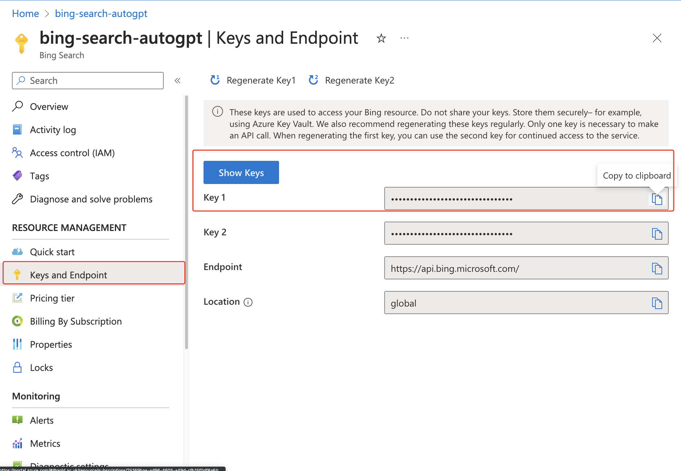The width and height of the screenshot is (681, 471).
Task: Click the Overview magnifier icon
Action: [17, 106]
